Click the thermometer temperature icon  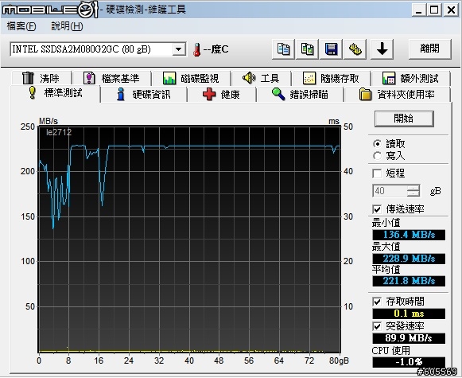click(196, 49)
